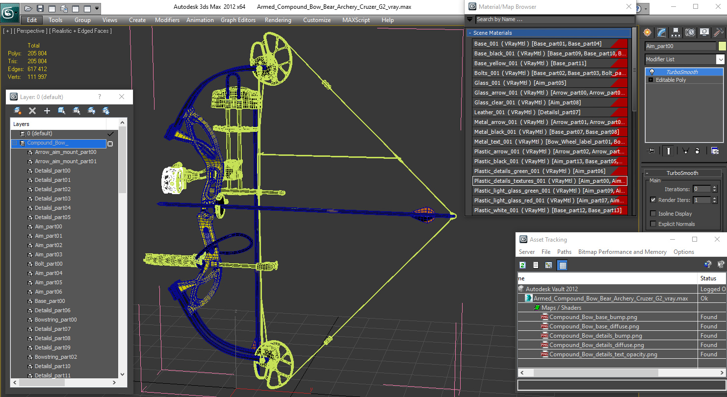Click Select Highlighted Objects icon in Layer window
This screenshot has height=397, width=727.
[62, 111]
